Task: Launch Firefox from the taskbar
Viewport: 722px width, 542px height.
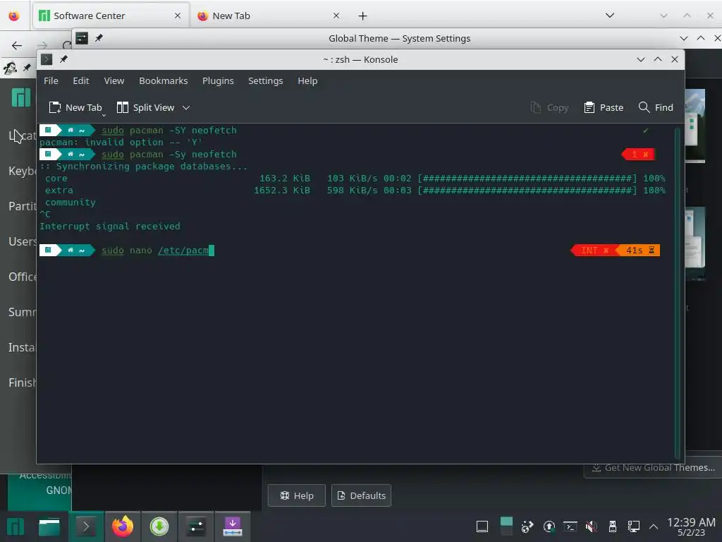Action: (123, 526)
